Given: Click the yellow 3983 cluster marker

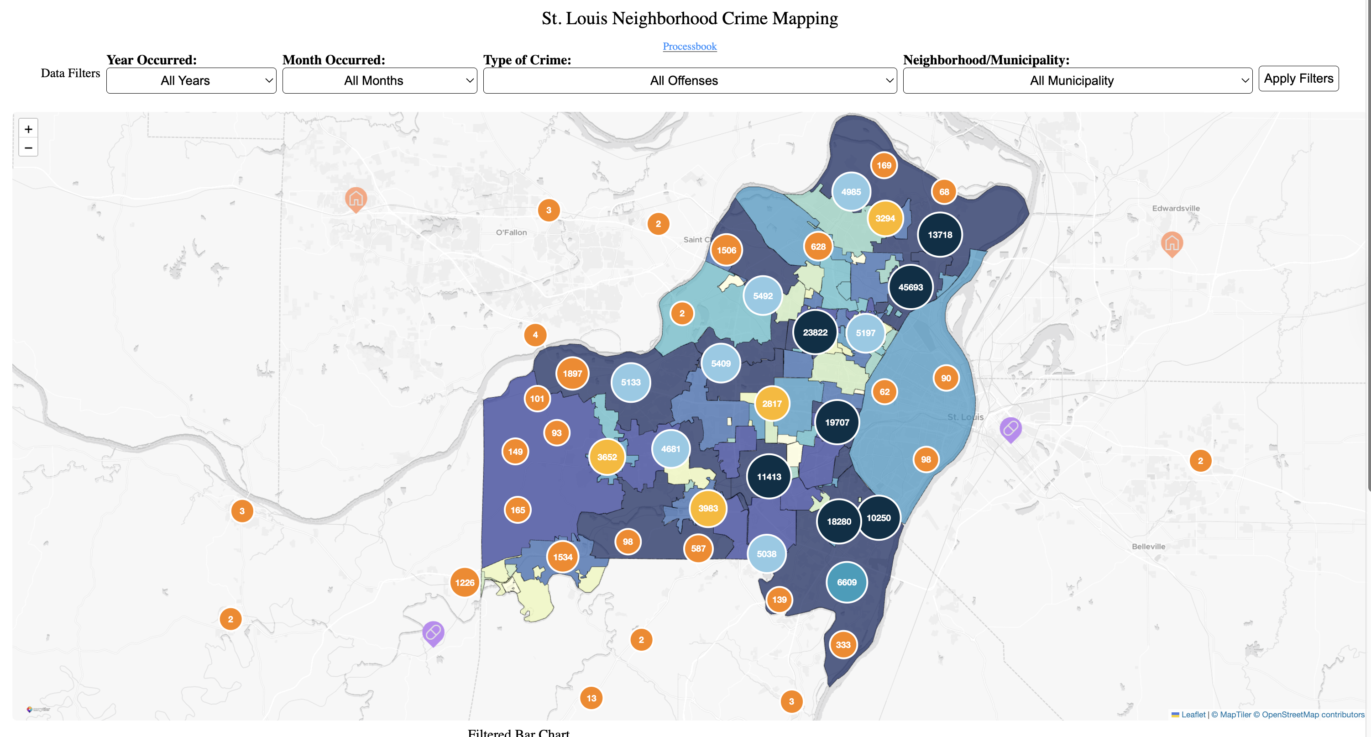Looking at the screenshot, I should (x=708, y=508).
